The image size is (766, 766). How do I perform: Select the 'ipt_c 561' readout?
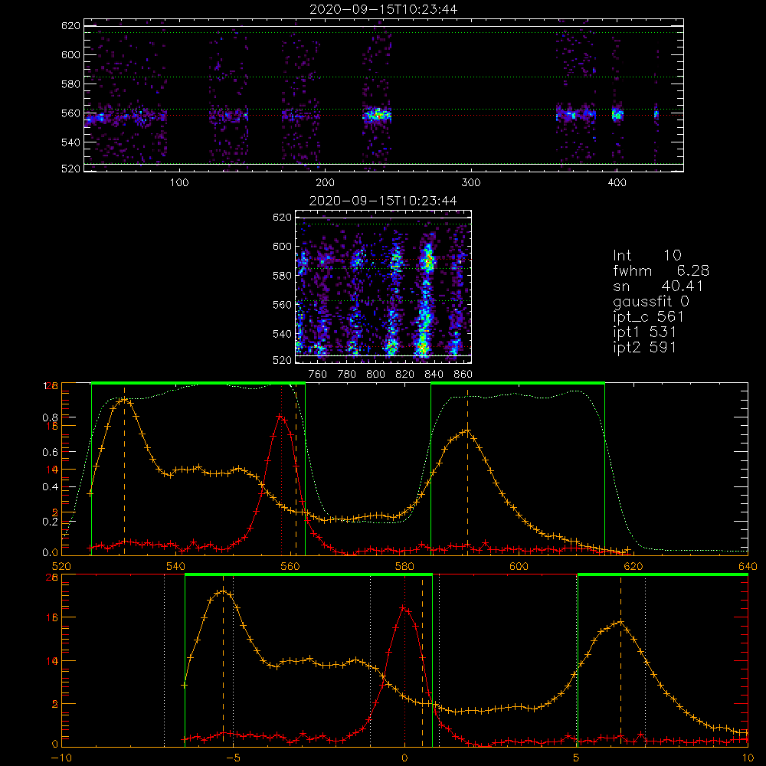pyautogui.click(x=648, y=317)
